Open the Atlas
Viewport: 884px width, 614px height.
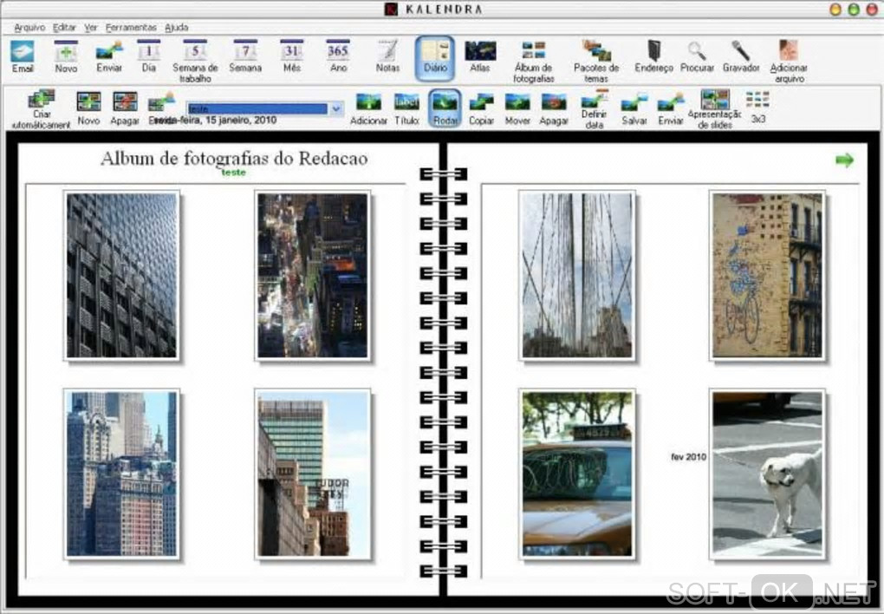point(480,56)
